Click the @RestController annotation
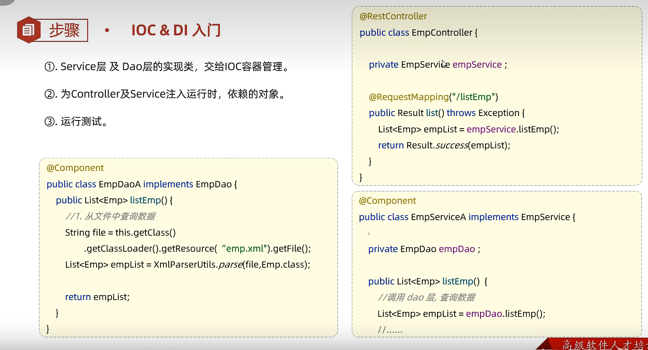 pos(393,16)
